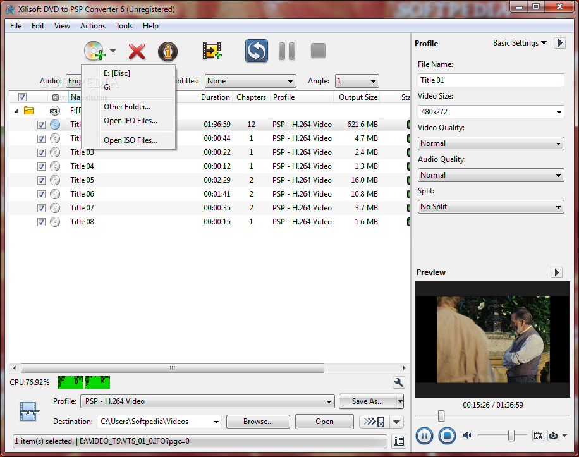
Task: Open the Video Quality dropdown
Action: pos(491,143)
